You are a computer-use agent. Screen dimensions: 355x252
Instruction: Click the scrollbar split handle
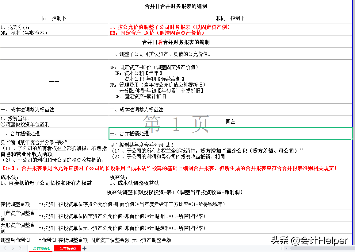(x=281, y=249)
